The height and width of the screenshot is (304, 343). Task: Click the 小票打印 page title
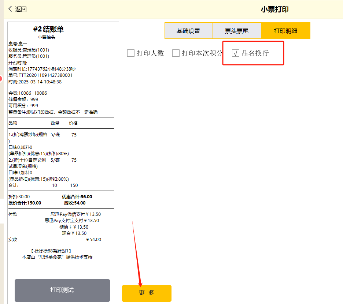(275, 9)
